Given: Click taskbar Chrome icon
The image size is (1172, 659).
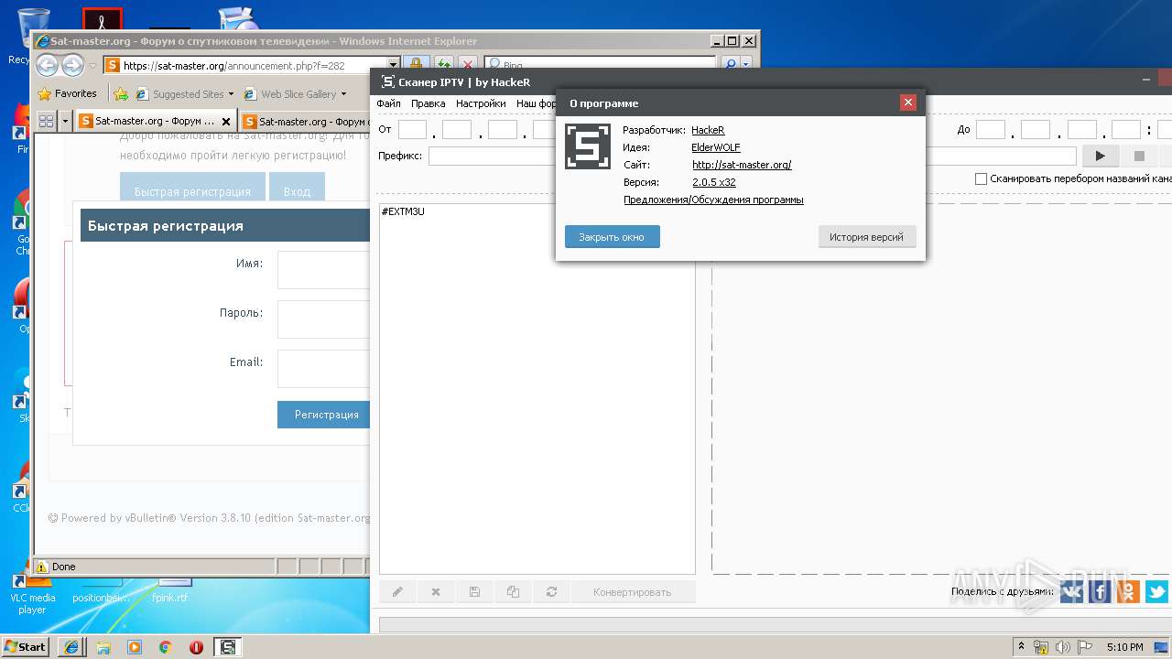Looking at the screenshot, I should (x=166, y=647).
